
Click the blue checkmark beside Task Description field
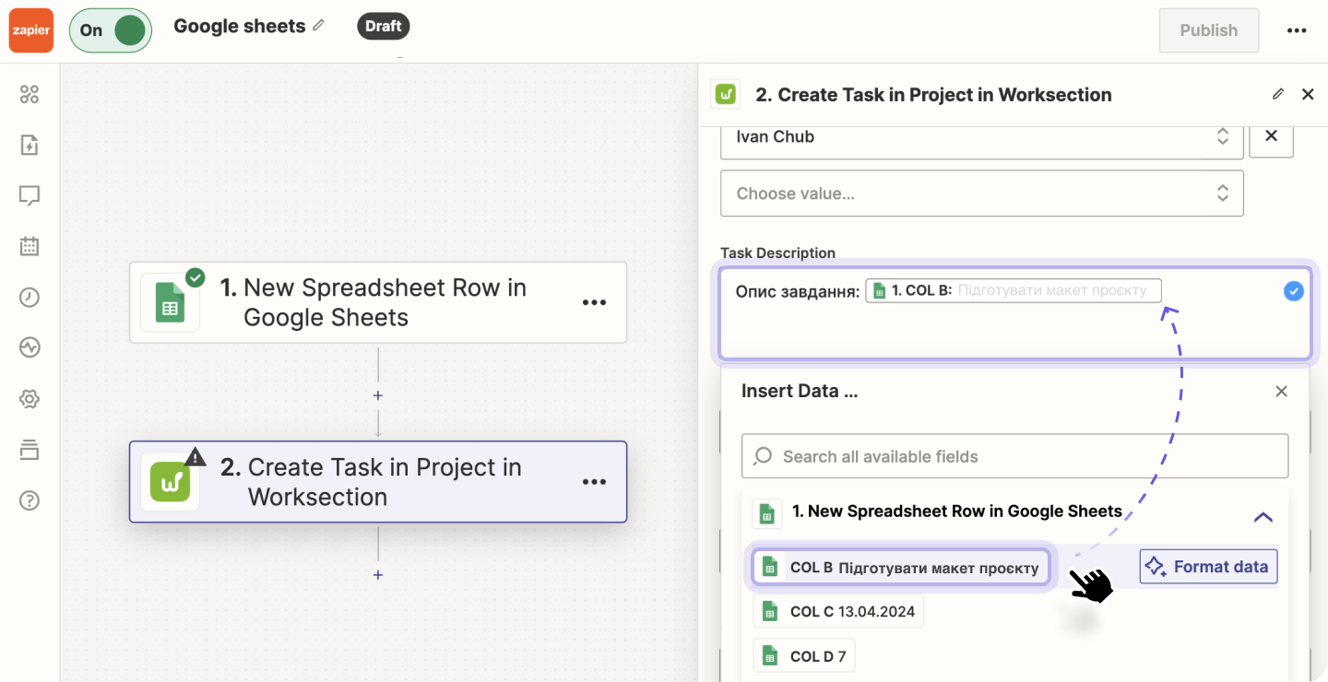[x=1293, y=290]
